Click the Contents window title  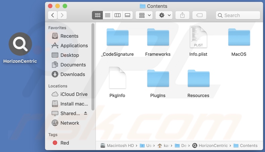tap(153, 6)
